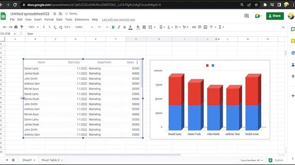Click the Insert chart icon

coord(206,27)
